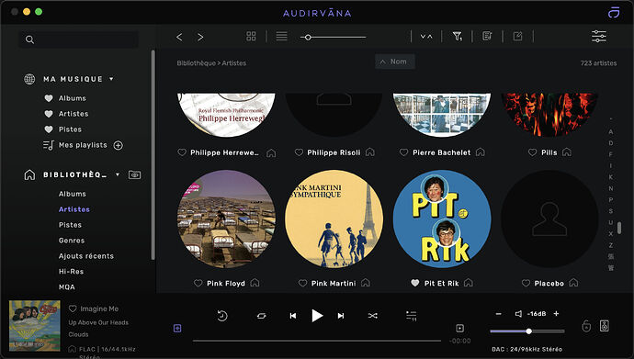Open the filter funnel icon
Image resolution: width=634 pixels, height=359 pixels.
(x=458, y=37)
